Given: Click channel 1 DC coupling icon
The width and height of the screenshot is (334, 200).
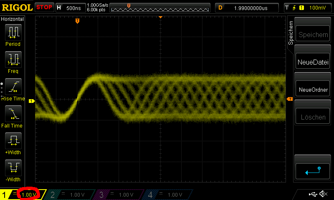Looking at the screenshot, I should [15, 194].
